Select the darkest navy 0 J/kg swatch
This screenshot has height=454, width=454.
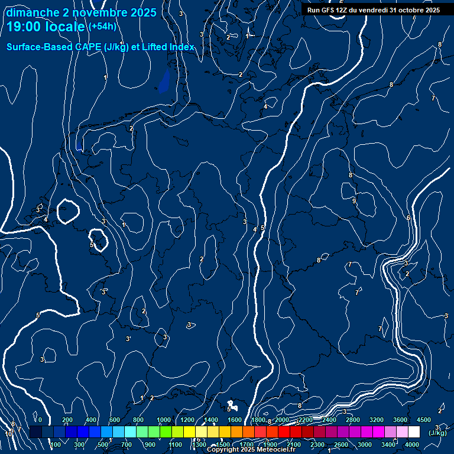(35, 432)
